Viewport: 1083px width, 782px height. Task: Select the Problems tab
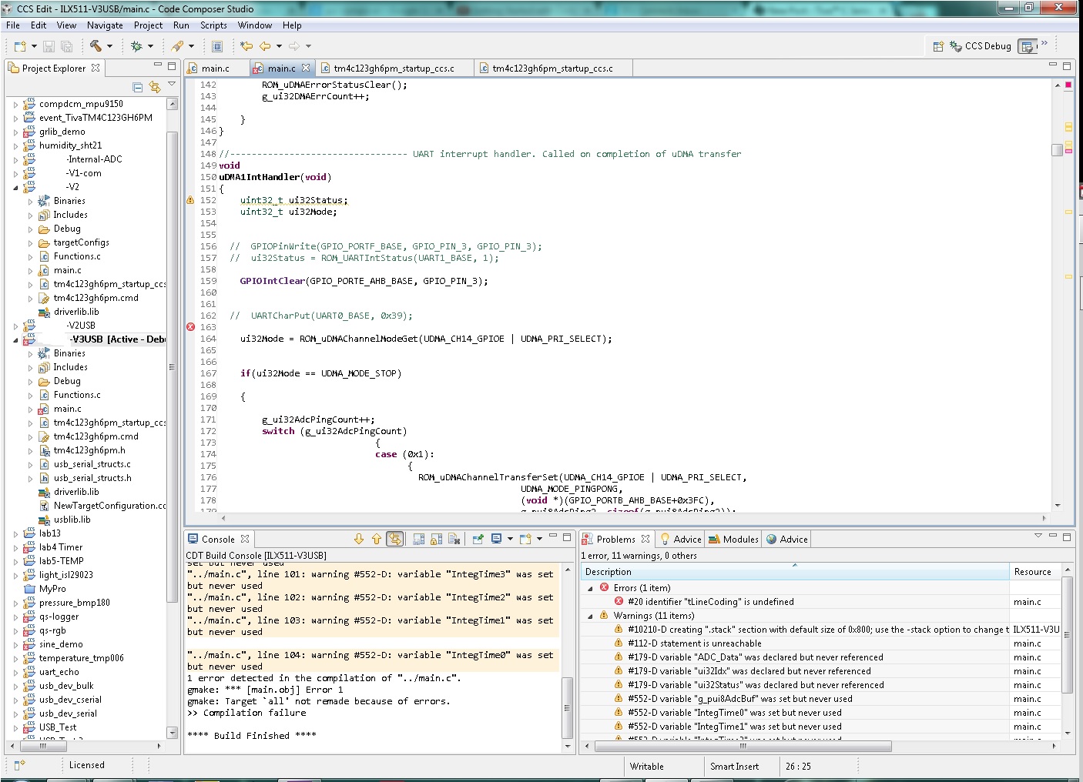point(616,540)
